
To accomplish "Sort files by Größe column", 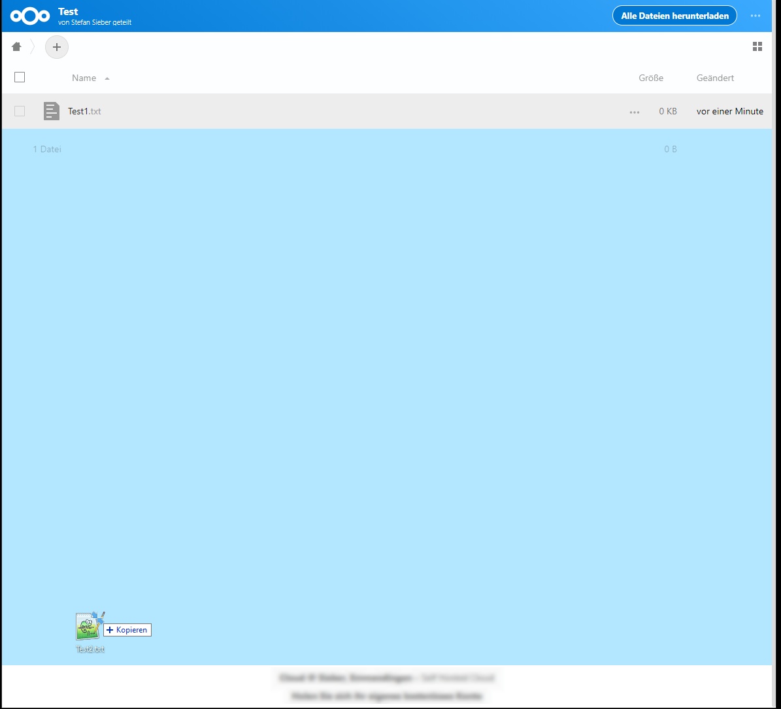I will pos(651,78).
